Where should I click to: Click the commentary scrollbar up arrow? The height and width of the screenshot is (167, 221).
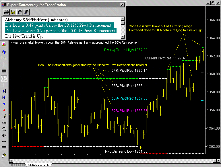click(123, 19)
